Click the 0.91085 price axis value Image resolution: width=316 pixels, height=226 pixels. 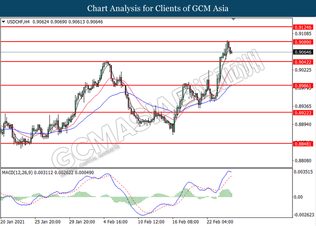click(303, 33)
